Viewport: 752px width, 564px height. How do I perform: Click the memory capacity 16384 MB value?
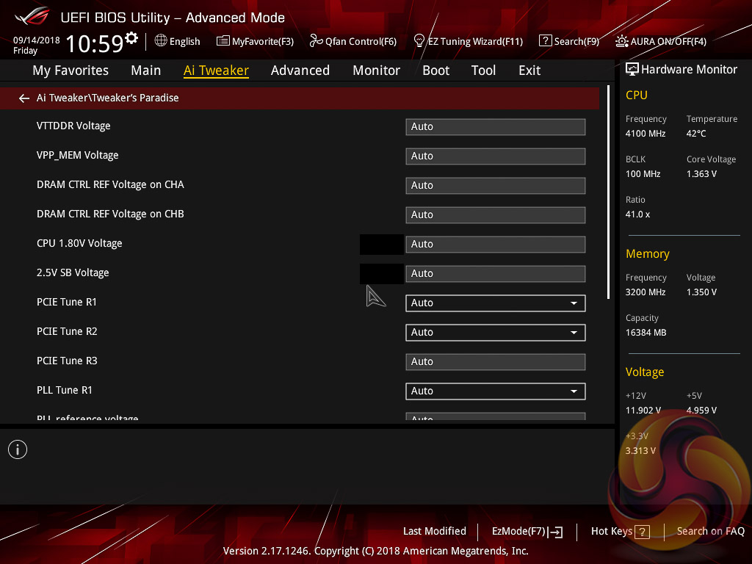click(646, 333)
